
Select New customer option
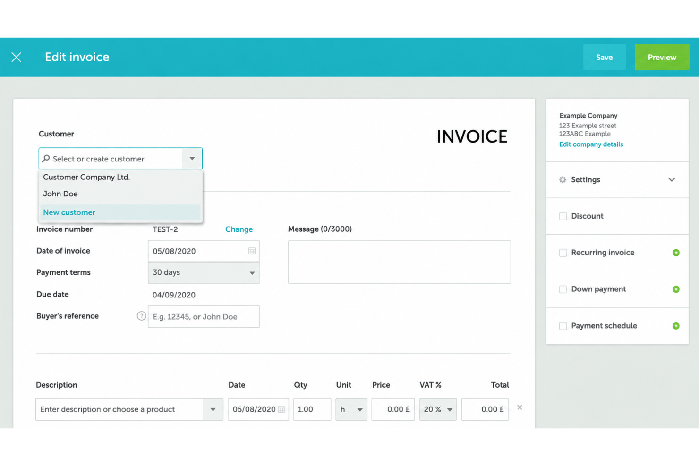(120, 212)
